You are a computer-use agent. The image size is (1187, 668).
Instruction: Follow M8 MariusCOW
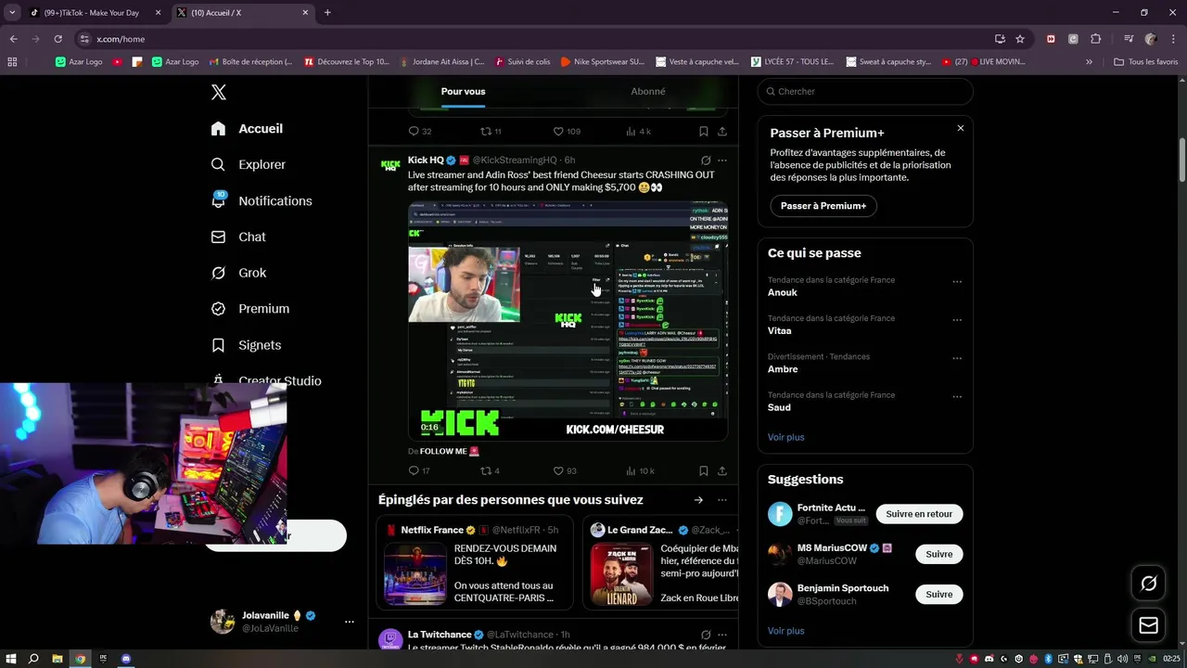[x=938, y=554]
